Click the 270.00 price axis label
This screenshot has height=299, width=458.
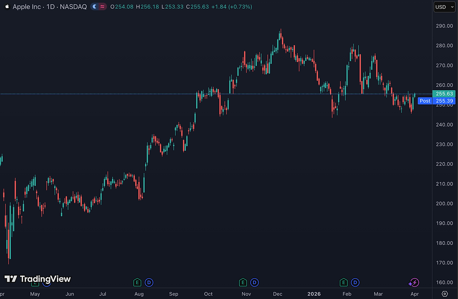point(444,65)
